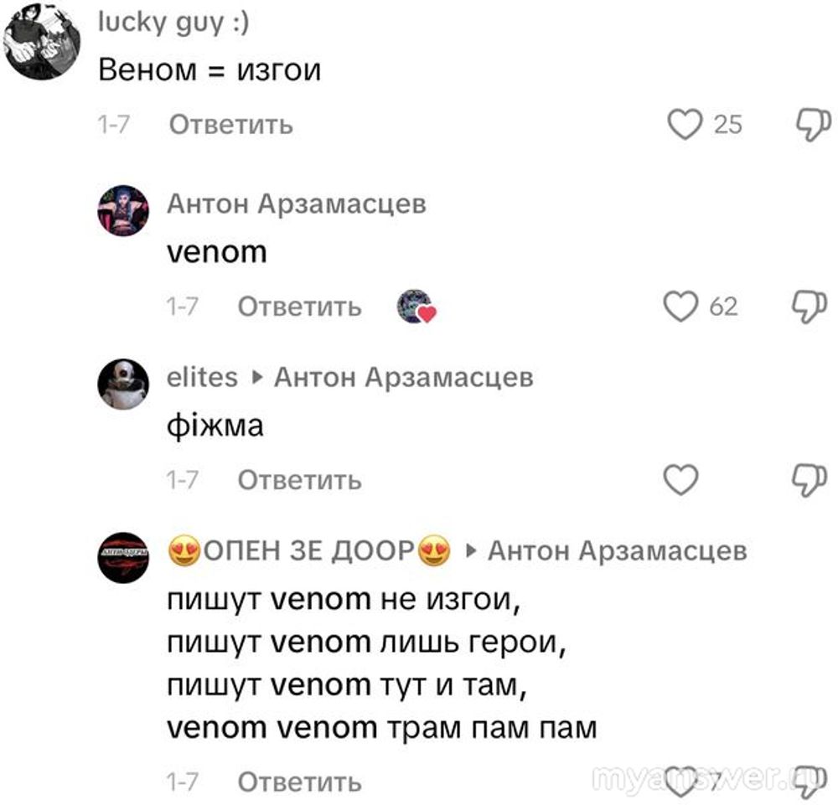838x805 pixels.
Task: Dislike the ОПЕН ЗЕ ДООР poem reply
Action: point(810,782)
